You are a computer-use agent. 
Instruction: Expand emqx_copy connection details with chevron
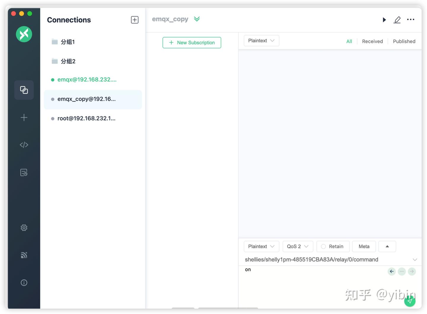click(x=197, y=19)
